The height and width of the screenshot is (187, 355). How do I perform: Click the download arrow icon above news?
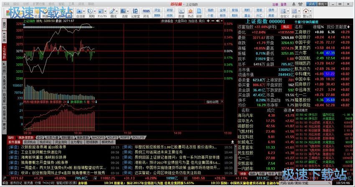pyautogui.click(x=232, y=142)
